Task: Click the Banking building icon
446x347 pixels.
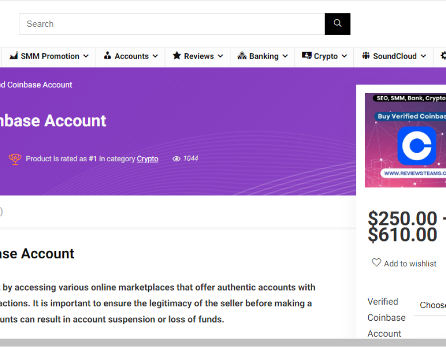Action: [x=242, y=56]
